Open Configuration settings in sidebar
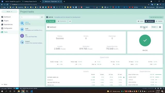The image size is (165, 93). pyautogui.click(x=7, y=28)
